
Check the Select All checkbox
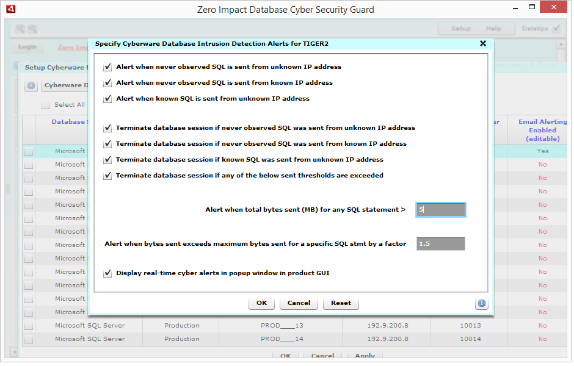click(x=46, y=105)
